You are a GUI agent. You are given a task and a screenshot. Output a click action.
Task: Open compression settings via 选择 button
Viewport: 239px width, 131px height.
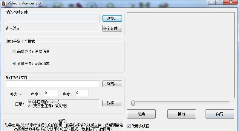tap(112, 103)
